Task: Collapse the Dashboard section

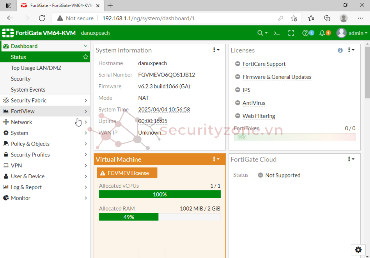Action: coord(85,46)
